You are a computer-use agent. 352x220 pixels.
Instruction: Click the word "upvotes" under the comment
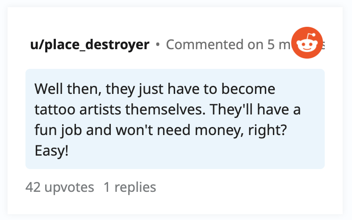click(69, 187)
